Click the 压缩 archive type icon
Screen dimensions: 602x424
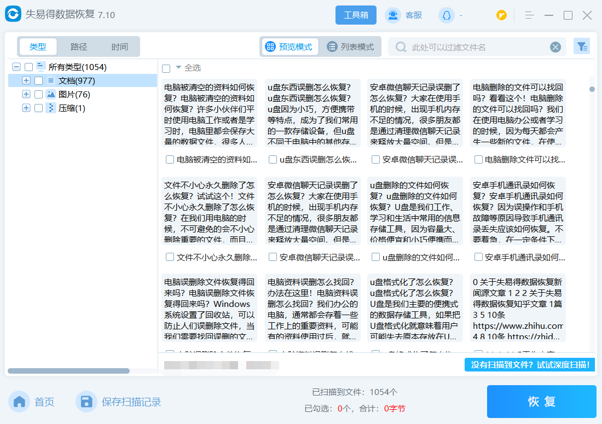coord(51,108)
